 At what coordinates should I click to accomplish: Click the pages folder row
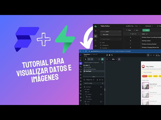87,65
